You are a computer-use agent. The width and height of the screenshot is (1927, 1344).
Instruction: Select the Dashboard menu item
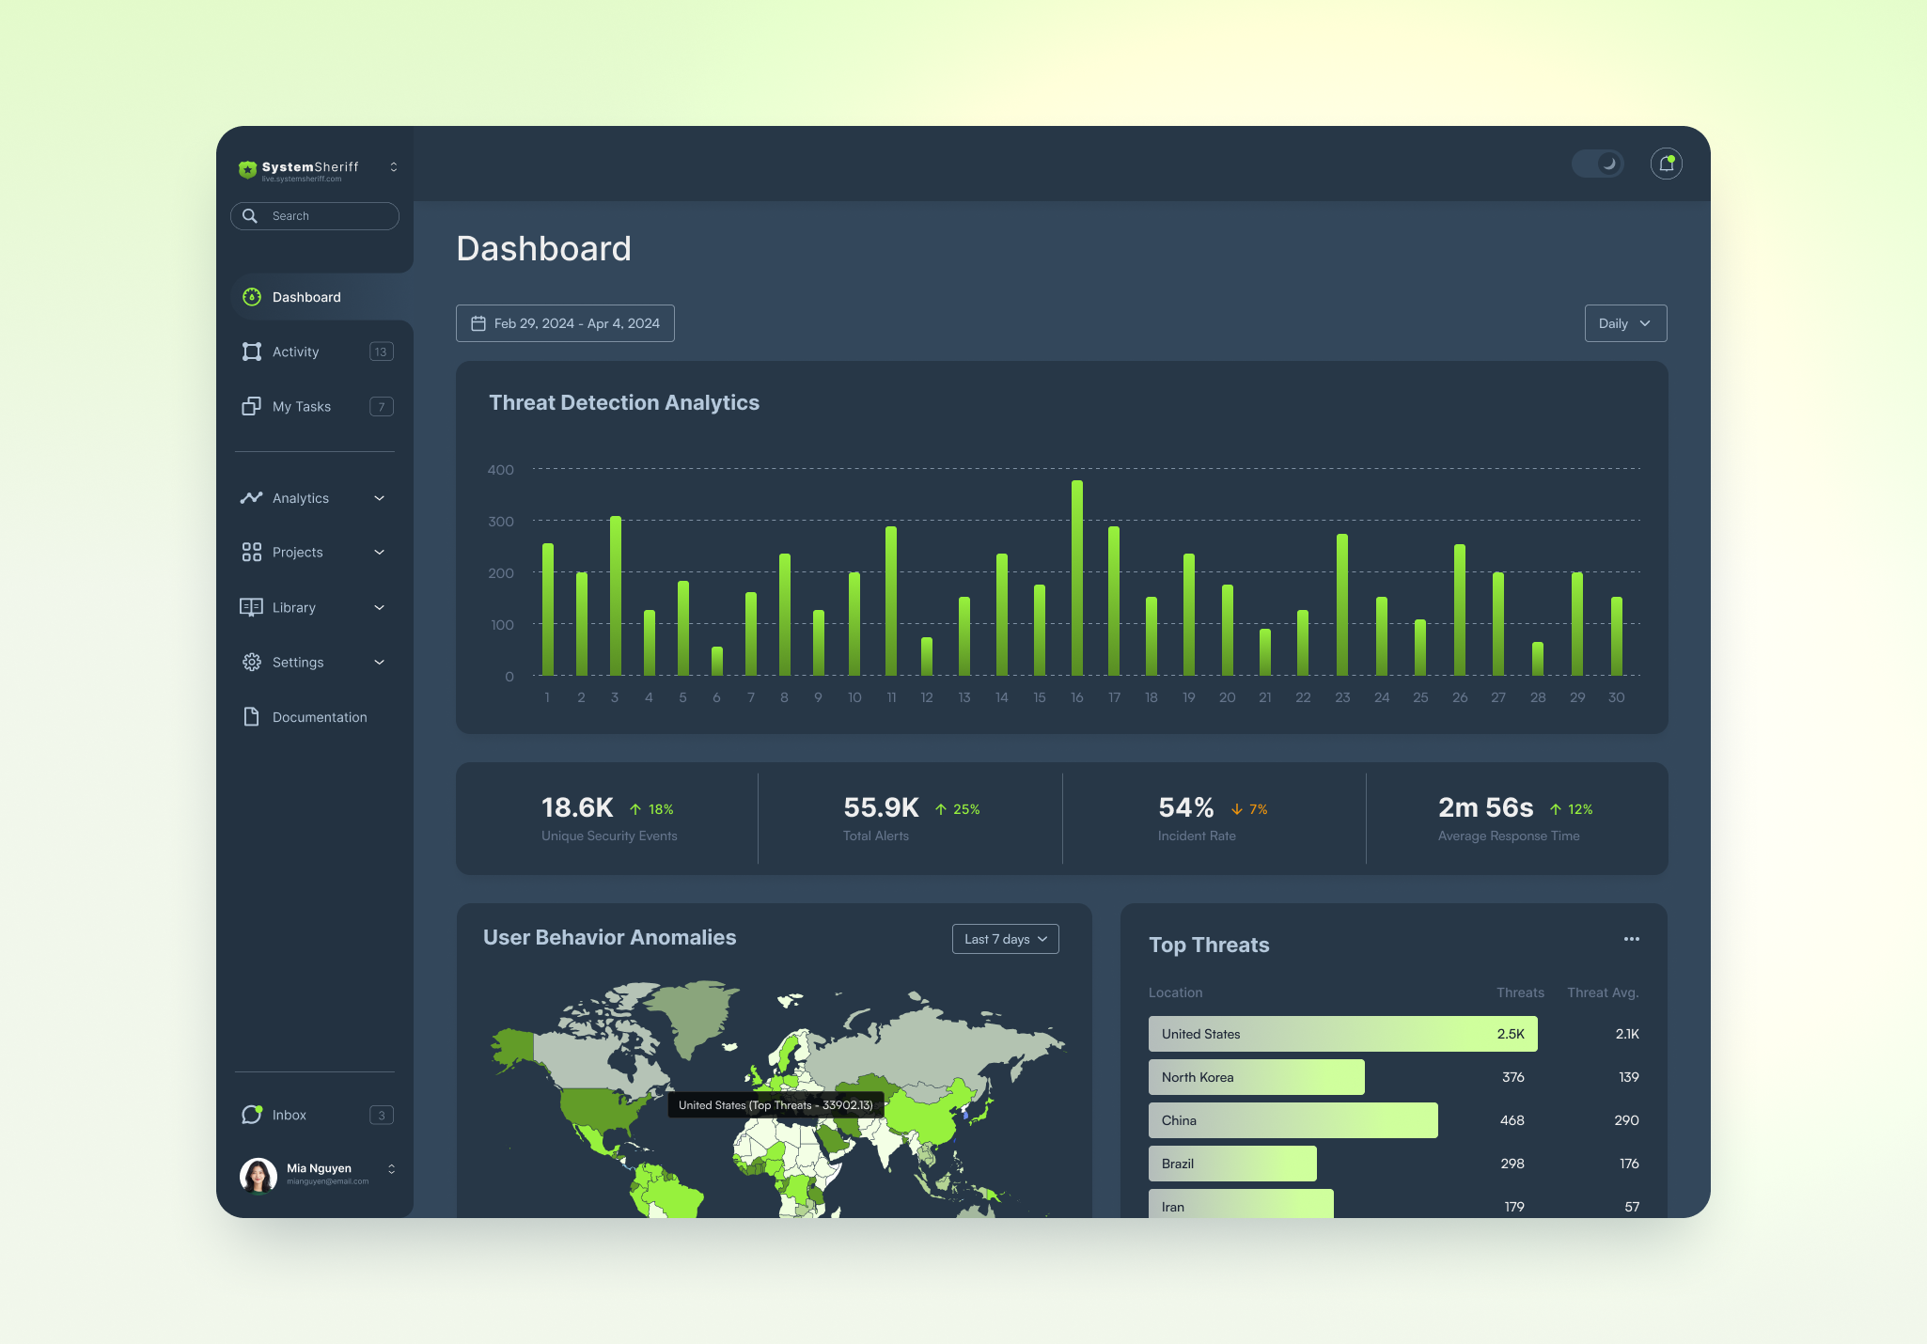click(305, 297)
